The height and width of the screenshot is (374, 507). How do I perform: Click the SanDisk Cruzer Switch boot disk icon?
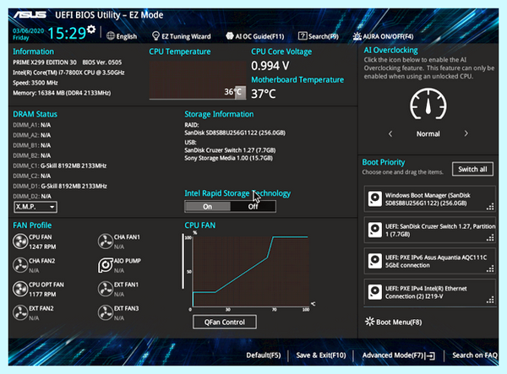(x=375, y=230)
